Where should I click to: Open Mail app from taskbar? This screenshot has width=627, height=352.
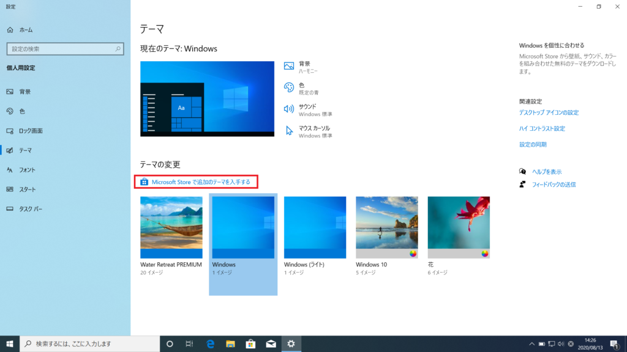click(x=271, y=343)
